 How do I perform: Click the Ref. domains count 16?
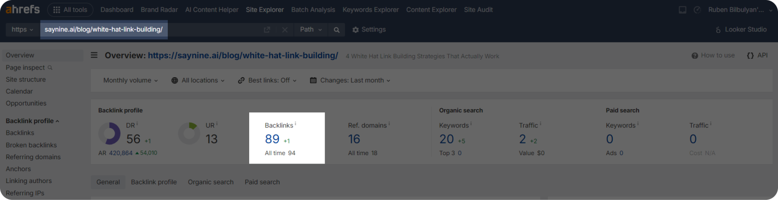pos(354,139)
